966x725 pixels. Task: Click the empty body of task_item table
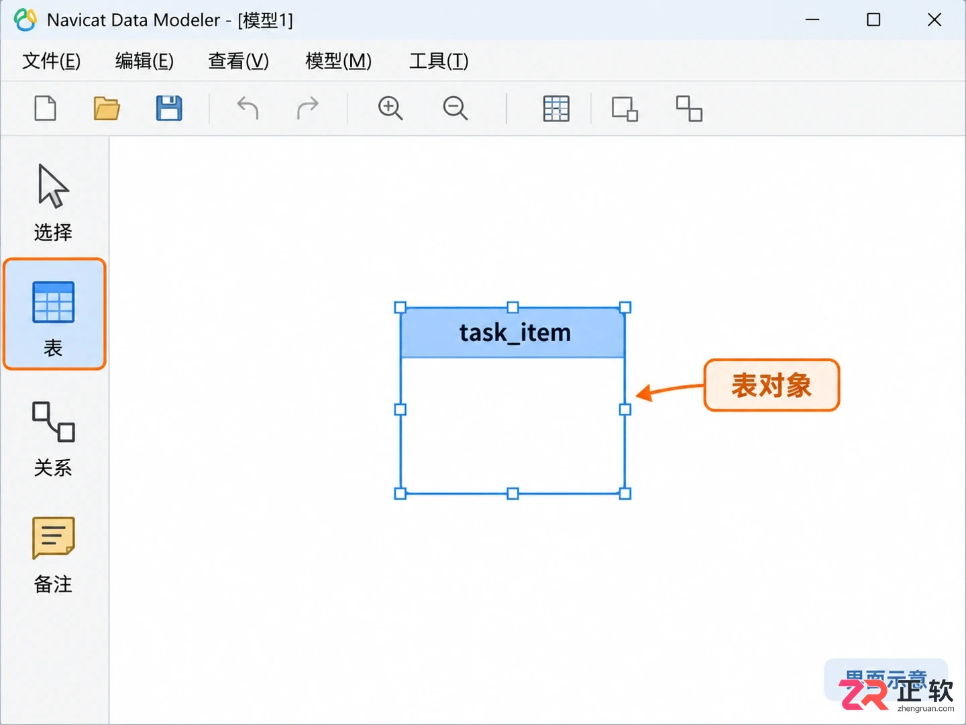pos(513,425)
